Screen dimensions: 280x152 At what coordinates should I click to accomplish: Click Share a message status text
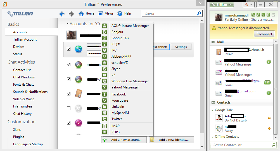click(x=263, y=20)
